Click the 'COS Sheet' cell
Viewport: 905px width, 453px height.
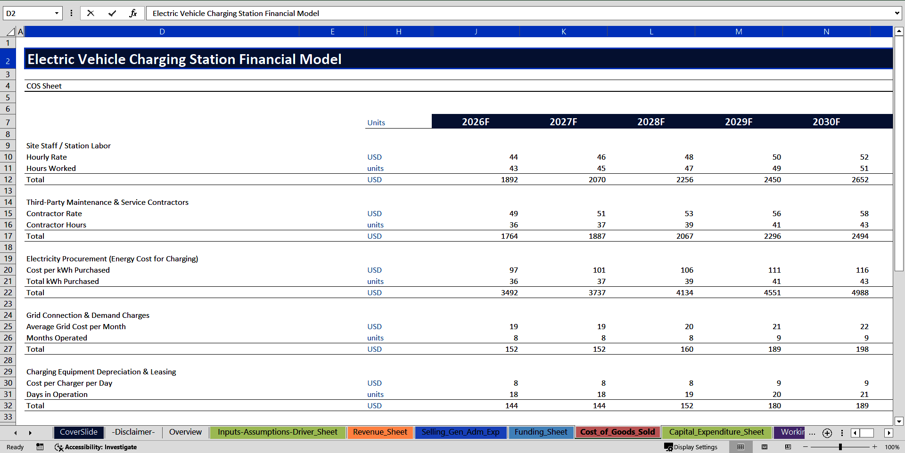click(44, 86)
